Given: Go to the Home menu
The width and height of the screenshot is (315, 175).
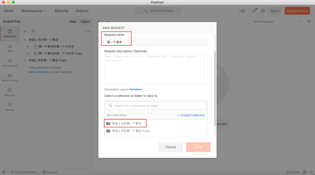Looking at the screenshot, I should (x=9, y=11).
